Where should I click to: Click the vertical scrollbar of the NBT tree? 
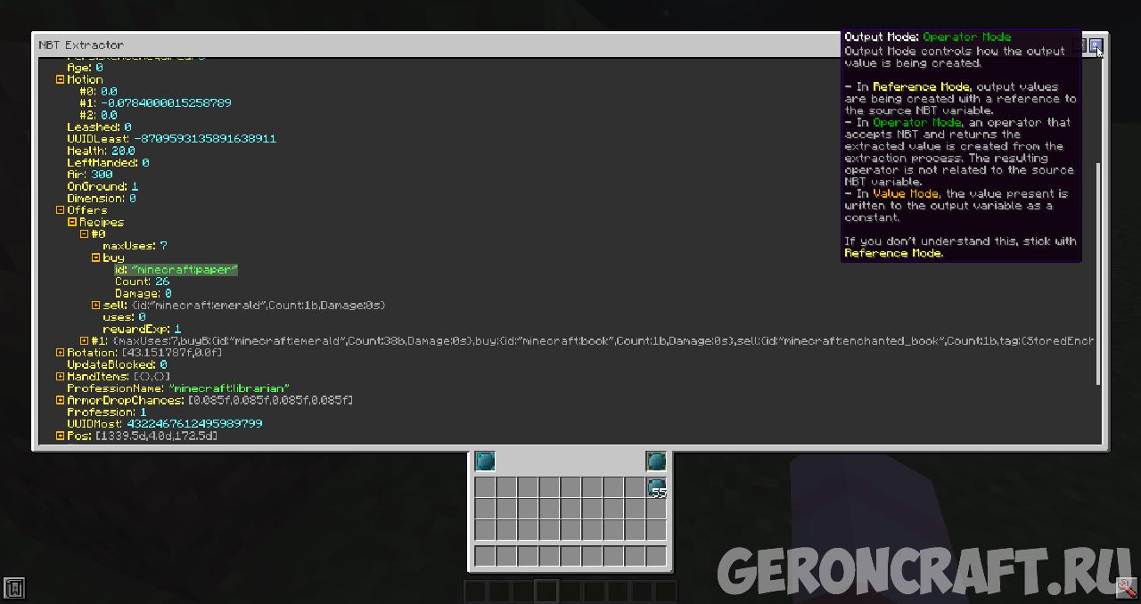click(1098, 267)
